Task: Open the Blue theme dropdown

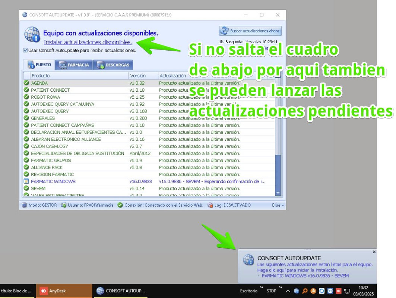Action: coord(278,205)
